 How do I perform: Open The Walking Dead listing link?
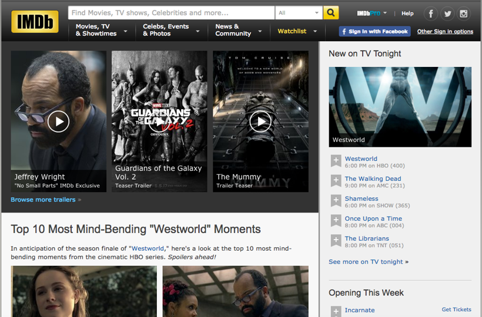coord(373,178)
